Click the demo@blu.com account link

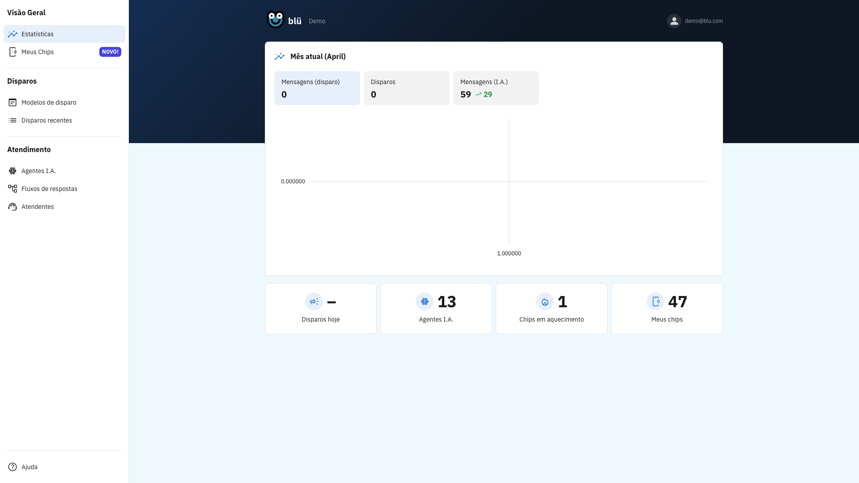703,21
